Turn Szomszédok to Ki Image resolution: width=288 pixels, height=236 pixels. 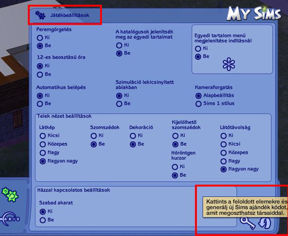93,136
